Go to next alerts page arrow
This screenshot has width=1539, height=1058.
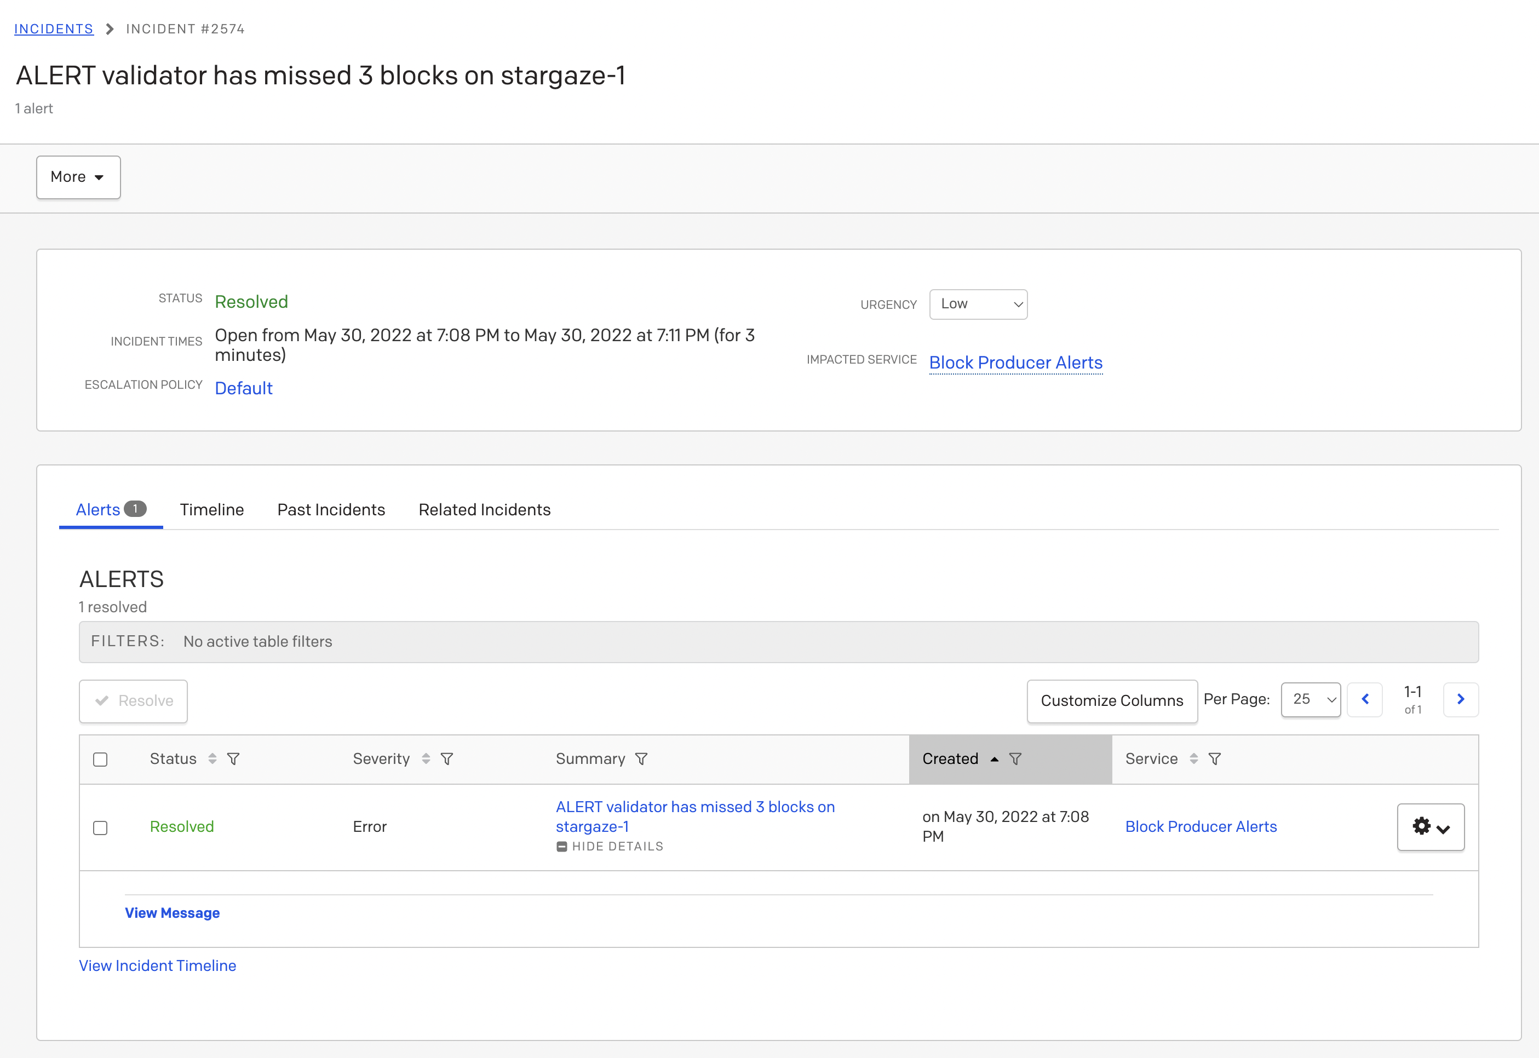click(1460, 699)
